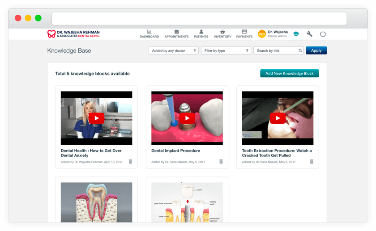
Task: Delete the Dental Anxiety knowledge block
Action: pyautogui.click(x=130, y=162)
